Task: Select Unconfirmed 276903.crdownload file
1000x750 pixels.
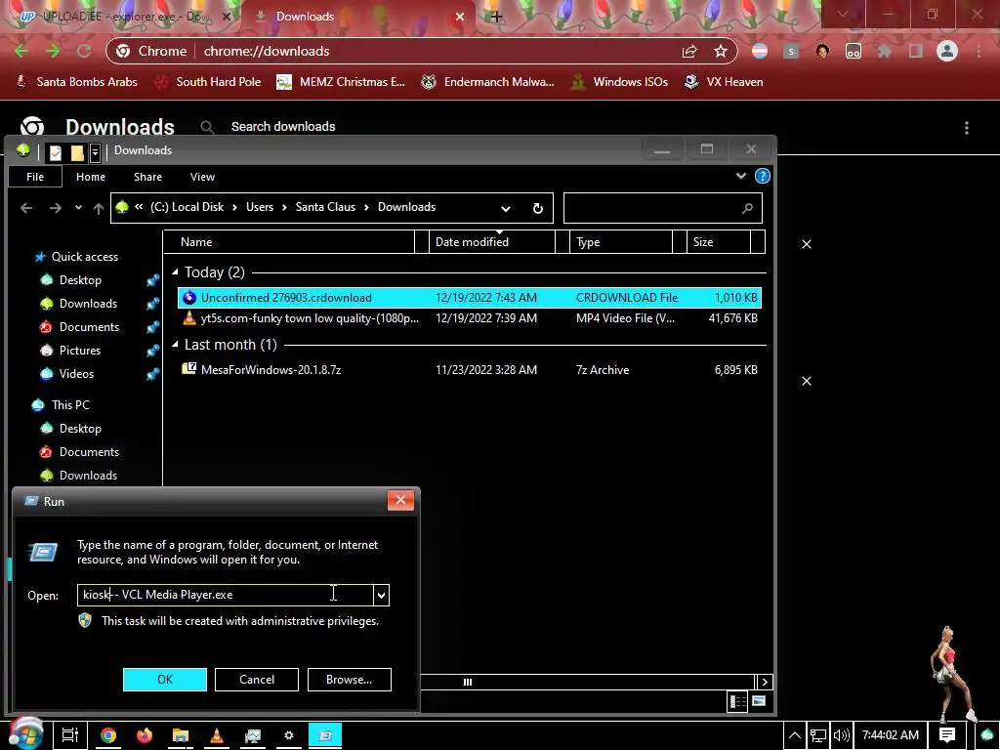Action: coord(470,297)
